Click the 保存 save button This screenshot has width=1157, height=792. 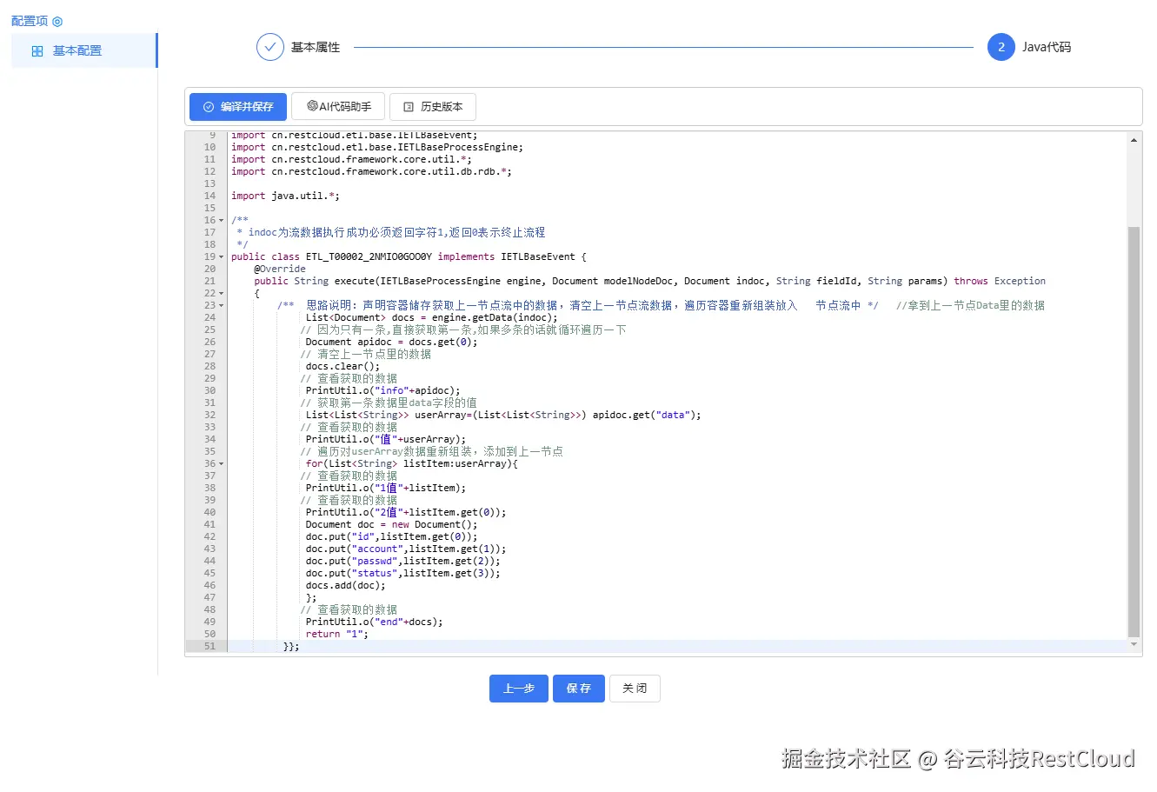(x=579, y=689)
